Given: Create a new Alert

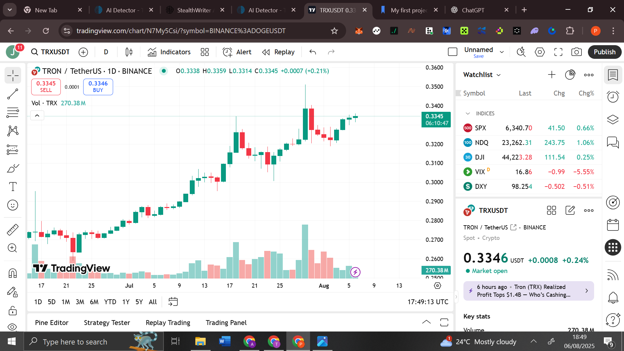Looking at the screenshot, I should pyautogui.click(x=237, y=52).
